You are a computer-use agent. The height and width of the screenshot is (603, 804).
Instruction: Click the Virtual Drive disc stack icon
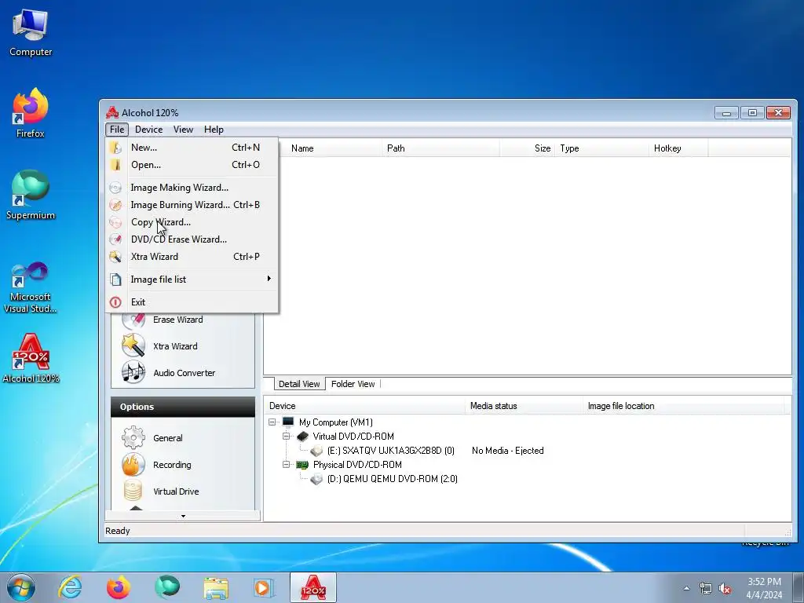pos(133,491)
